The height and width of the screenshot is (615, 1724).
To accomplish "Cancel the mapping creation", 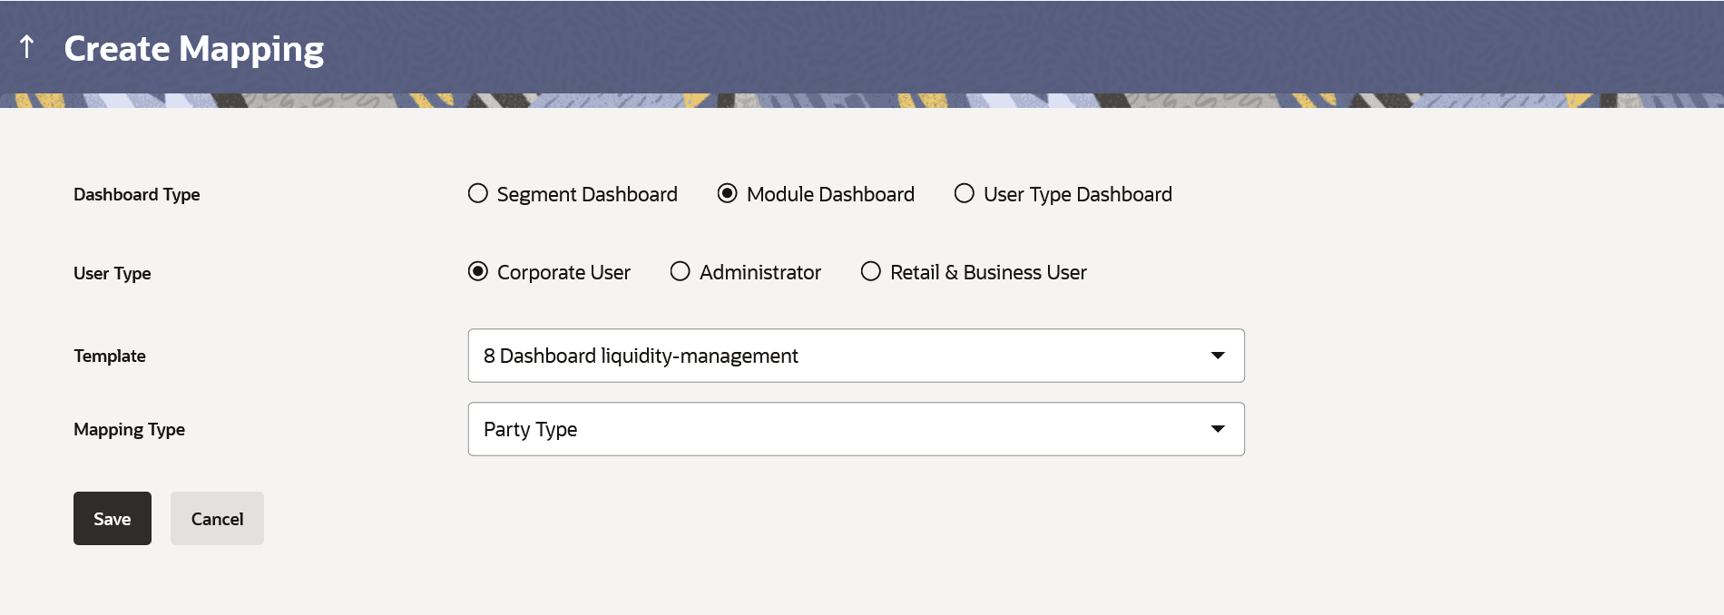I will pyautogui.click(x=217, y=519).
